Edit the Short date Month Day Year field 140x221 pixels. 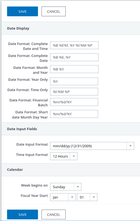click(x=74, y=114)
